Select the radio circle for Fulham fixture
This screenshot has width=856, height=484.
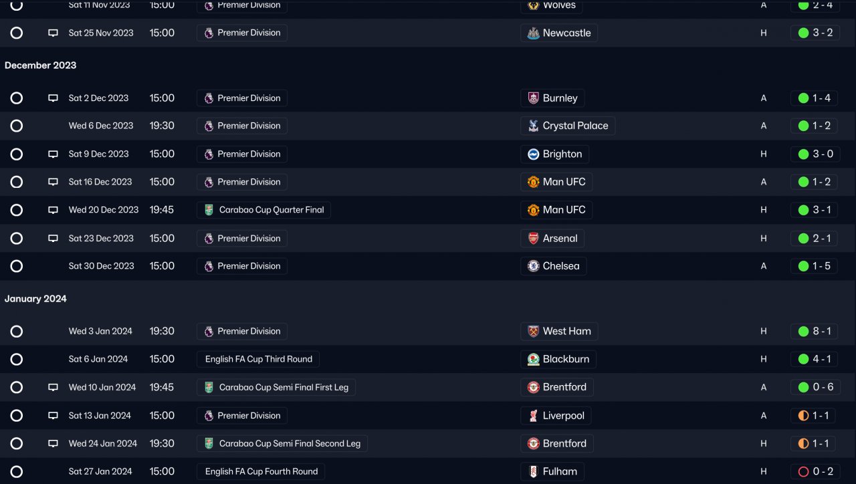coord(17,471)
